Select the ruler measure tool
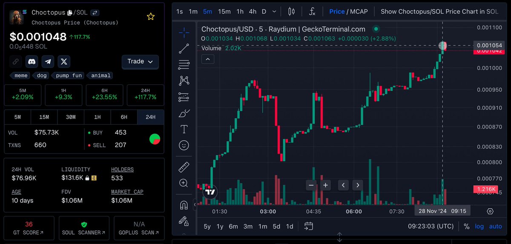 (x=184, y=166)
